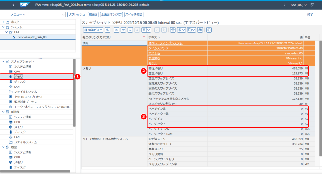
Task: Click the sigma Total icon
Action: pos(157,30)
